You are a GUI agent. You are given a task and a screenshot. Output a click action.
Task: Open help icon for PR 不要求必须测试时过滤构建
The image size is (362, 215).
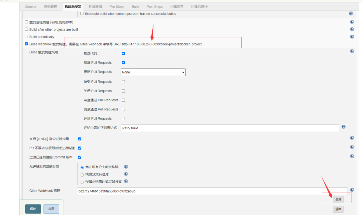[352, 147]
